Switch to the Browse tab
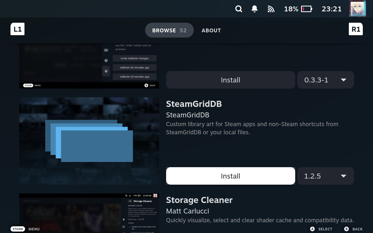 [169, 30]
